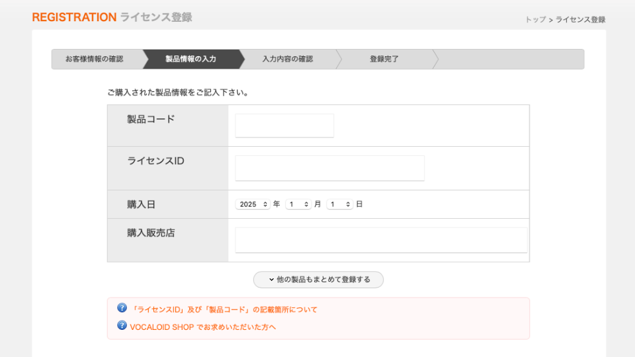Open the 「ライセンスID」及び「製品コード」の記載箇所について link

click(224, 309)
